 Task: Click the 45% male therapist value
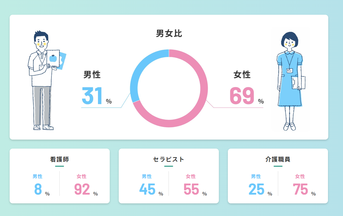click(152, 189)
